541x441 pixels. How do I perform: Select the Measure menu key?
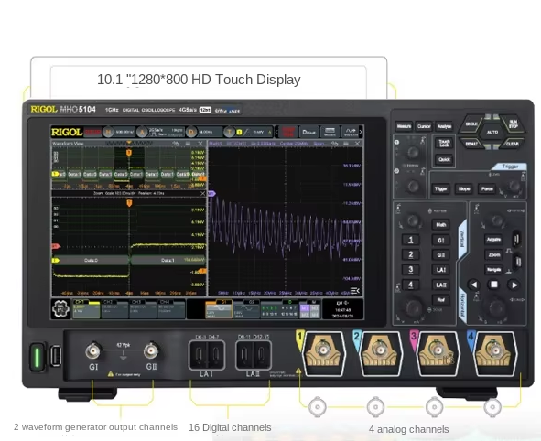pos(404,126)
